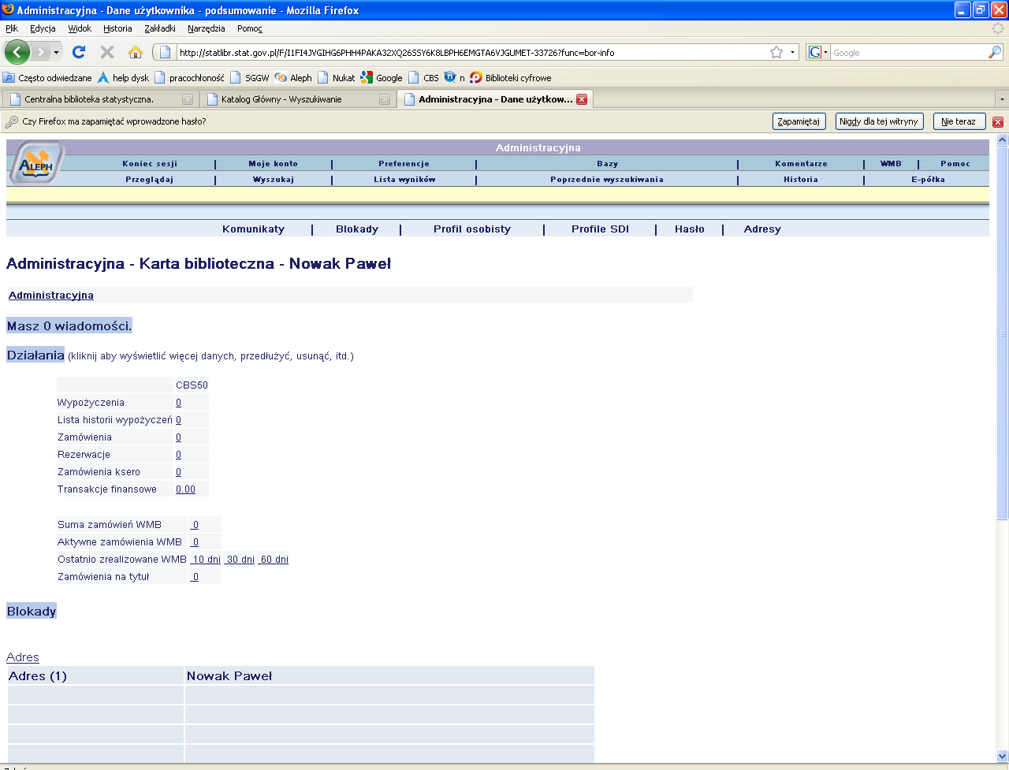Open the Blokady link in submenu
Screen dimensions: 1009x770
(x=357, y=229)
